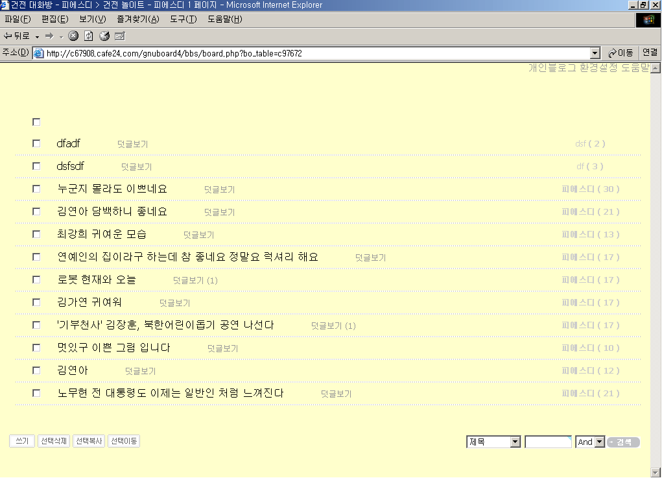Viewport: 662px width, 478px height.
Task: Open the 즐겨찾기(A) menu
Action: (x=138, y=19)
